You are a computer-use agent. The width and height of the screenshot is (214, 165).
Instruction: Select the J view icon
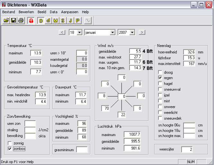[70, 21]
